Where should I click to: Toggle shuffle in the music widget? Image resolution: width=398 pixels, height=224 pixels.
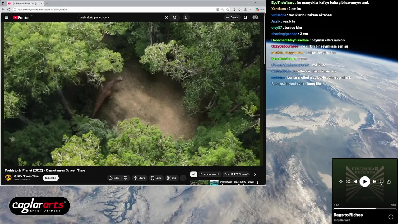[x=348, y=182]
